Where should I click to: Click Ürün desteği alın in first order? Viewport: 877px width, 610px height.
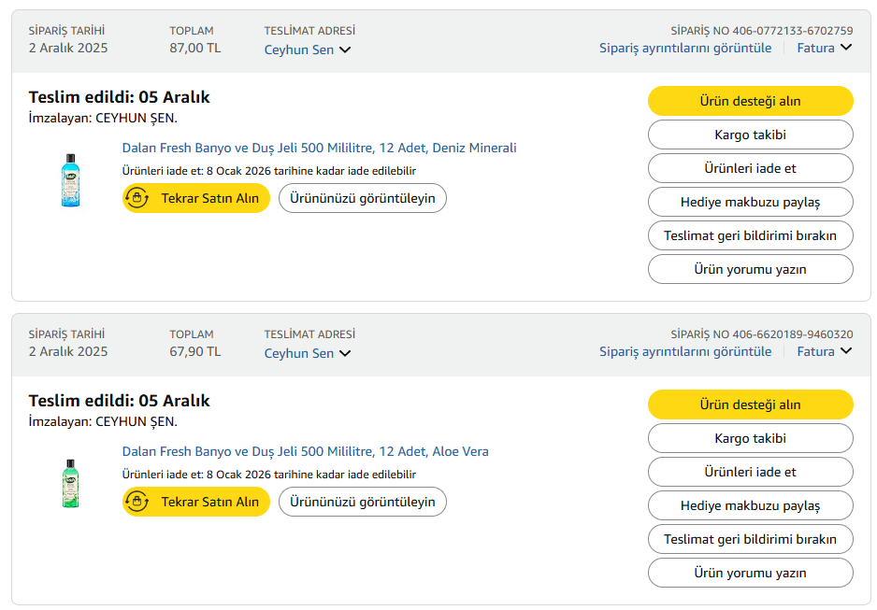click(x=751, y=101)
